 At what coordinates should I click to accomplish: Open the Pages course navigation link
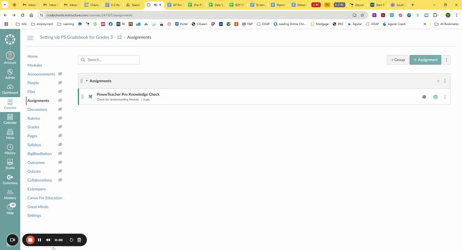(x=32, y=136)
